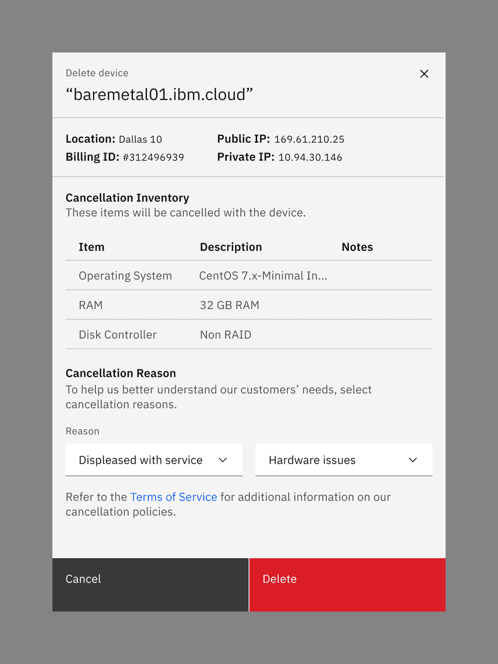This screenshot has width=498, height=664.
Task: Close the Delete device dialog with X
Action: tap(424, 74)
